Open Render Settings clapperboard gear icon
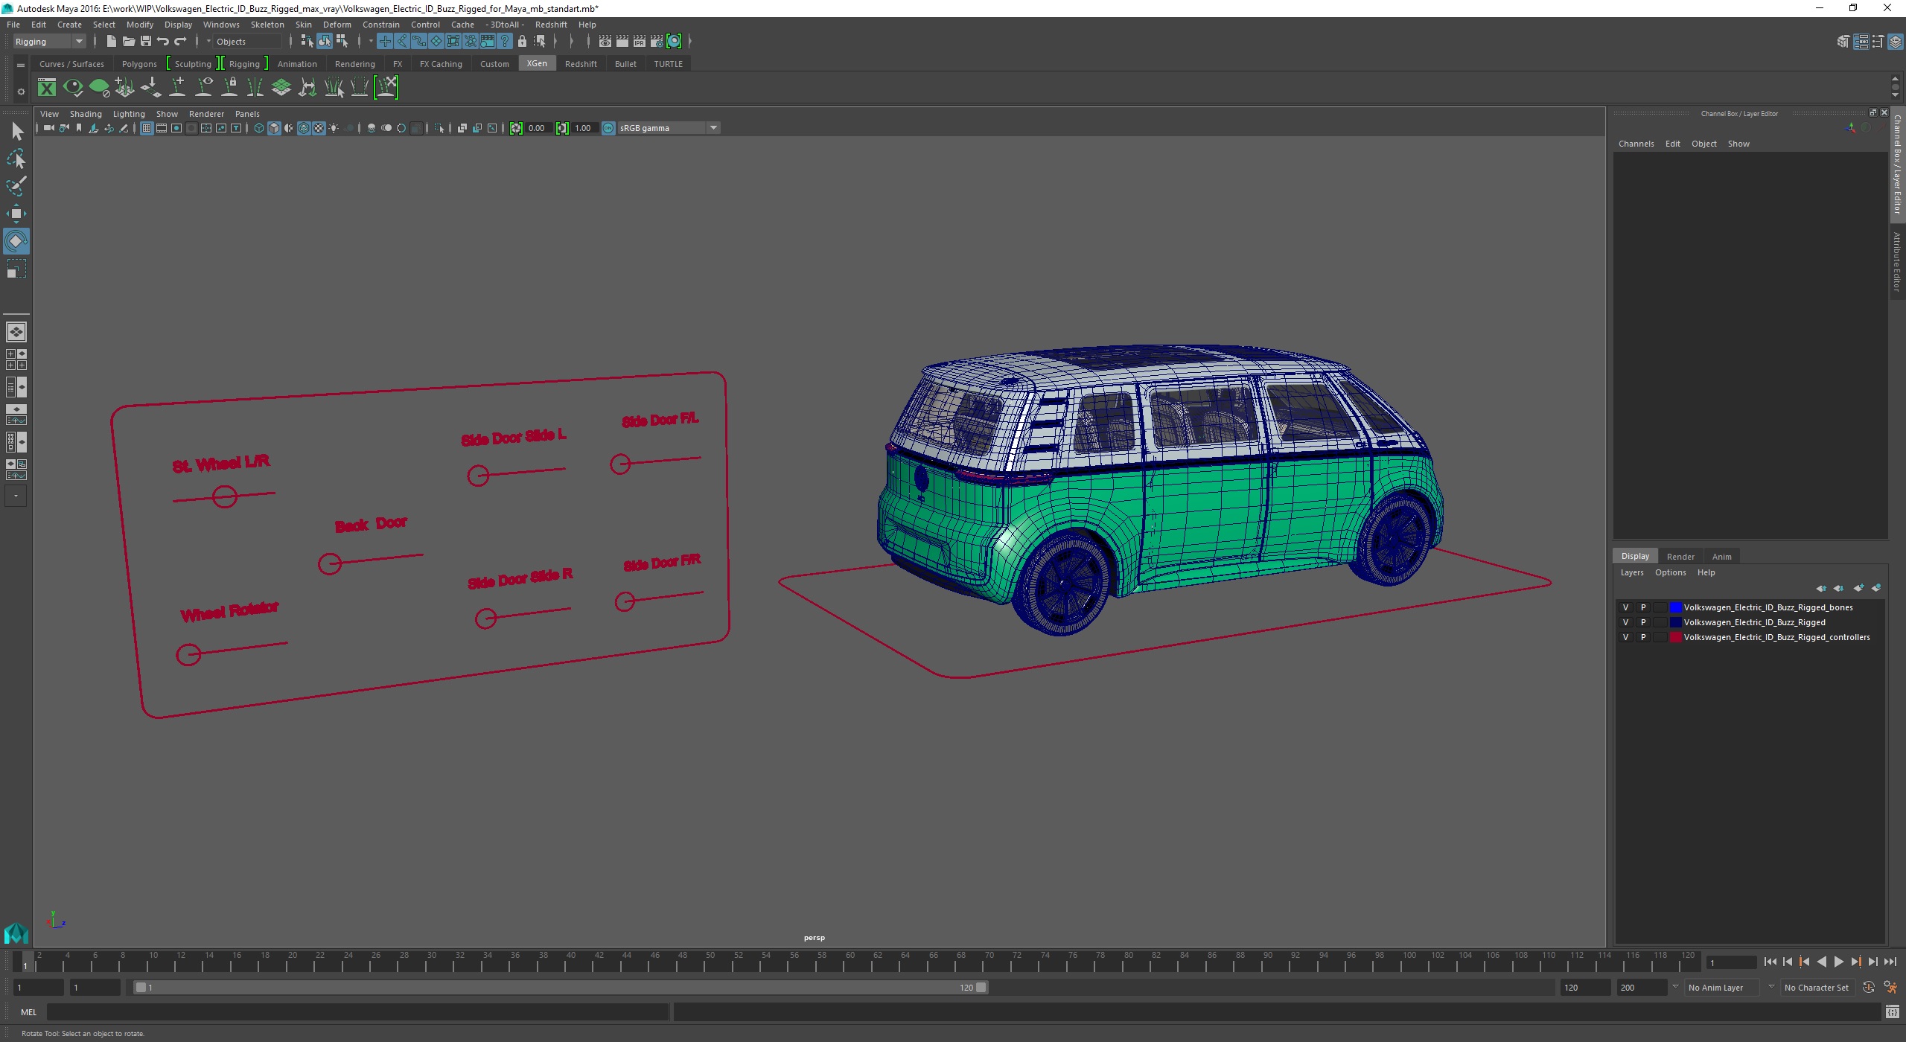This screenshot has width=1906, height=1042. 657,42
